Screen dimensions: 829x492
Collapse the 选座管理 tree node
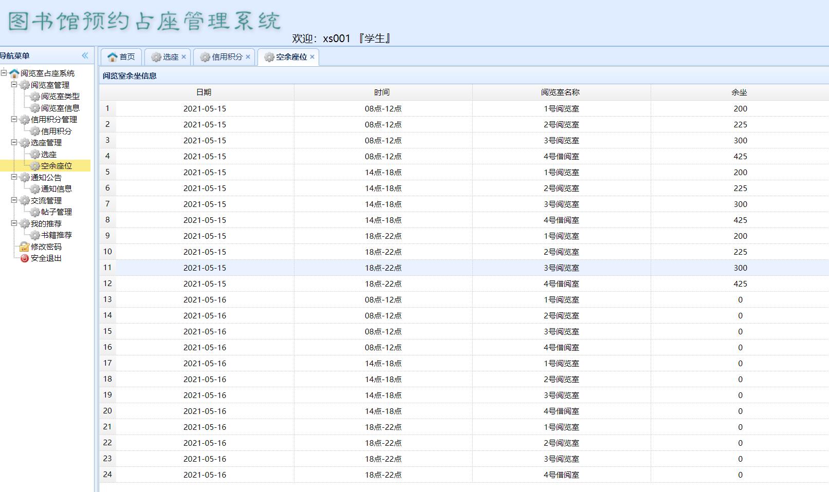[14, 142]
